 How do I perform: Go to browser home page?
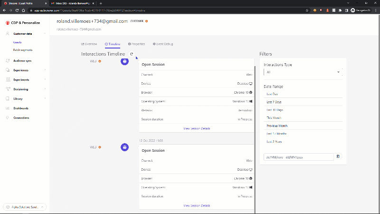point(23,10)
